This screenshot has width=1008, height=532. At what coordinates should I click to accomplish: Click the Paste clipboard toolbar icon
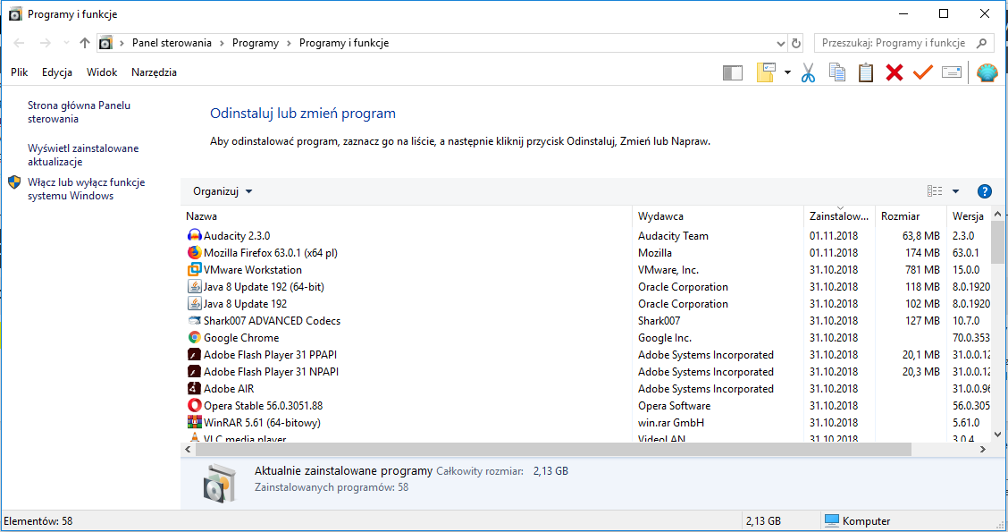coord(866,72)
